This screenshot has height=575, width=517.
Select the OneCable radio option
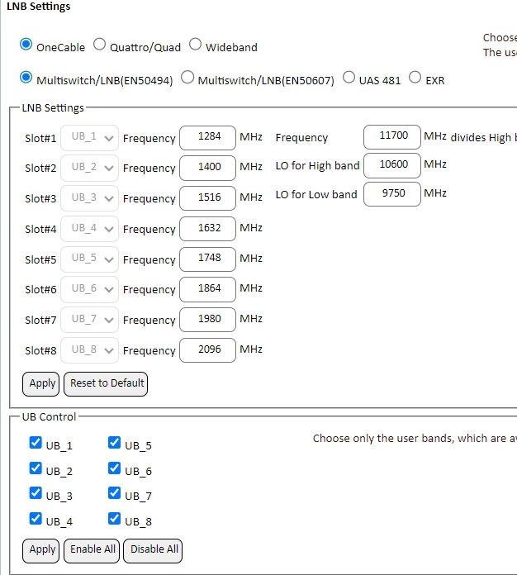click(26, 45)
